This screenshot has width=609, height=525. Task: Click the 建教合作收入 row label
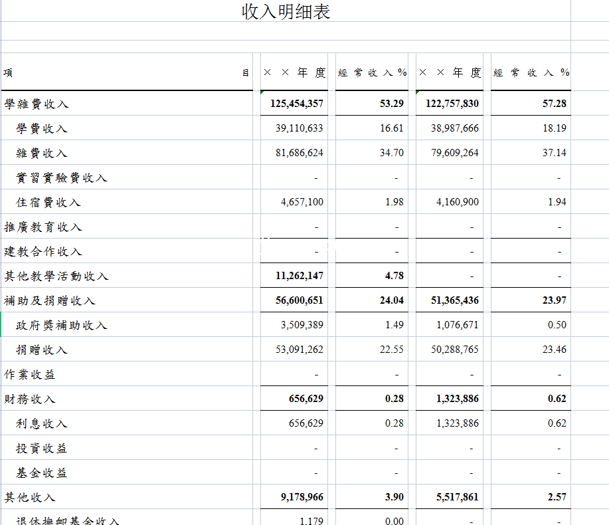(43, 252)
